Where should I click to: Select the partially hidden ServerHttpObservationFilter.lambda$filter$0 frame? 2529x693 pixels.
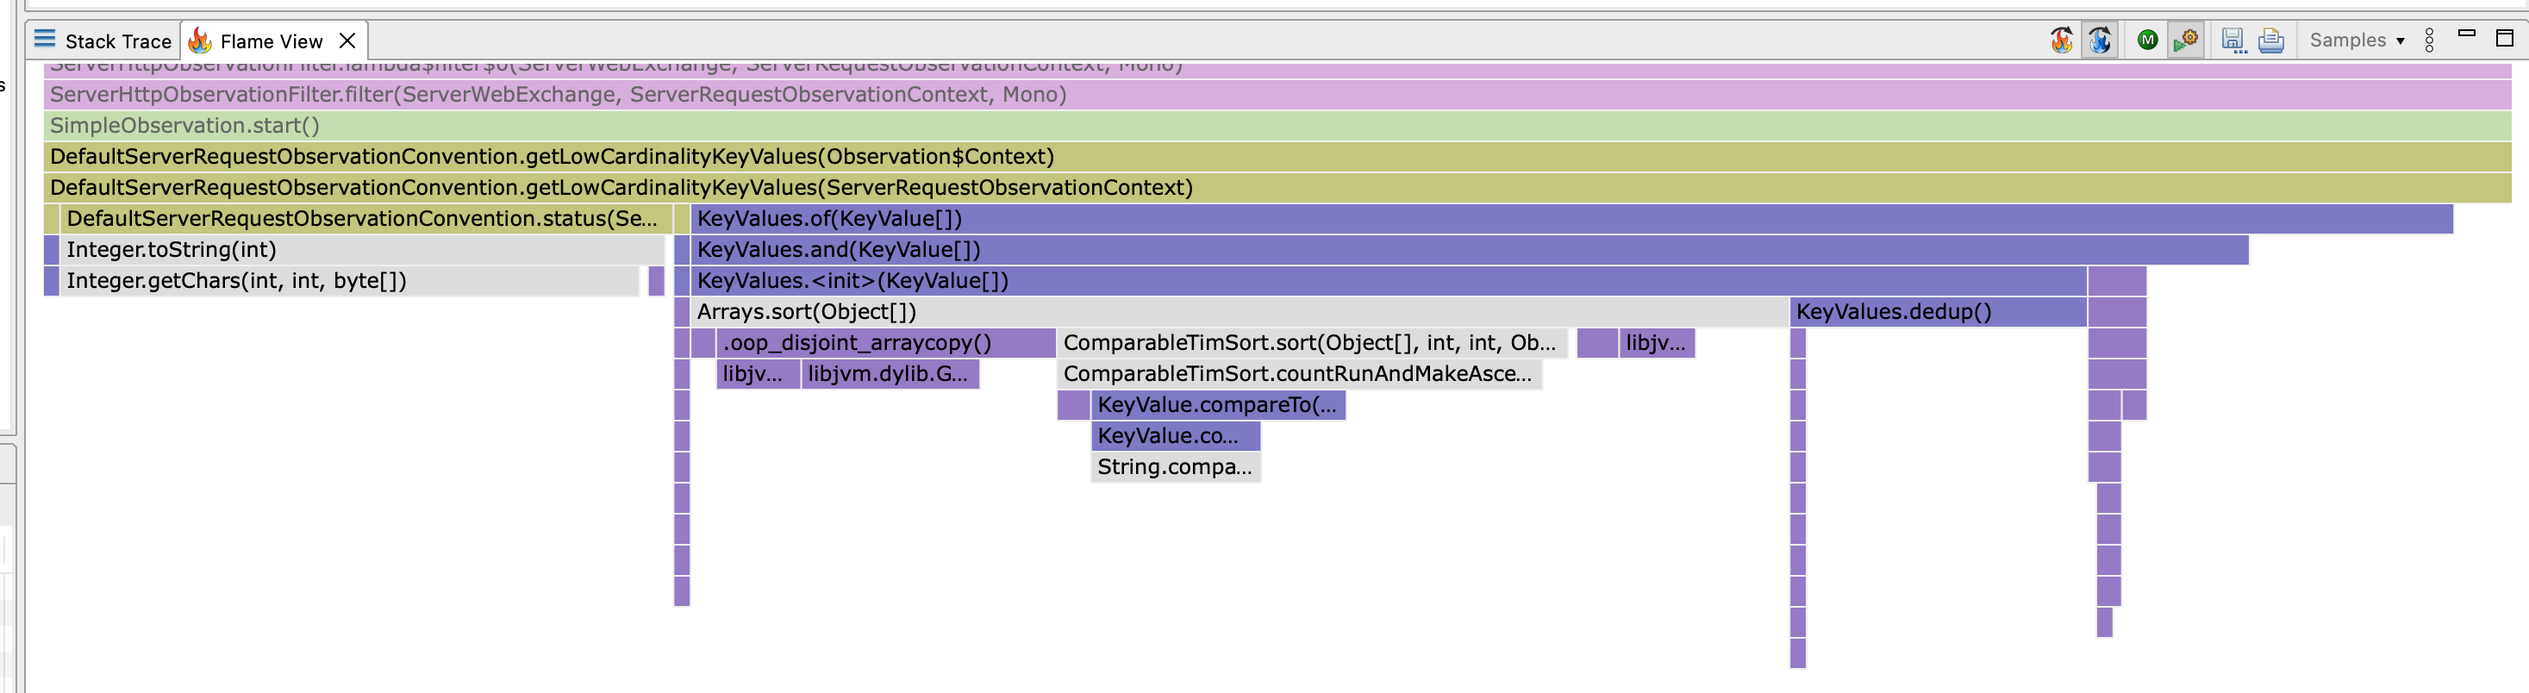1277,70
